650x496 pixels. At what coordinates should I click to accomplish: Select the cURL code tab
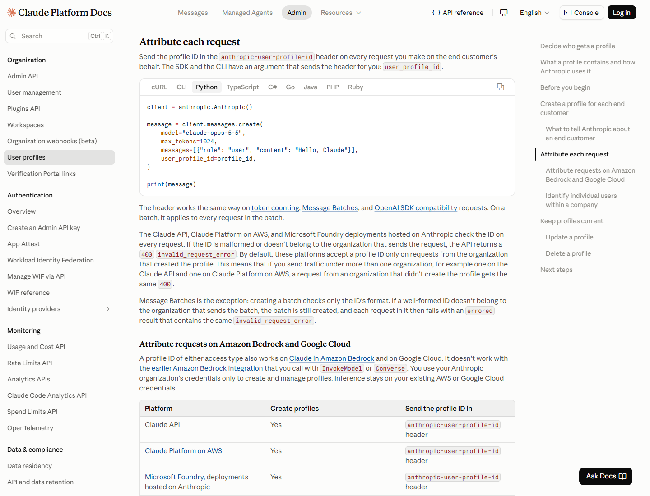pyautogui.click(x=159, y=87)
